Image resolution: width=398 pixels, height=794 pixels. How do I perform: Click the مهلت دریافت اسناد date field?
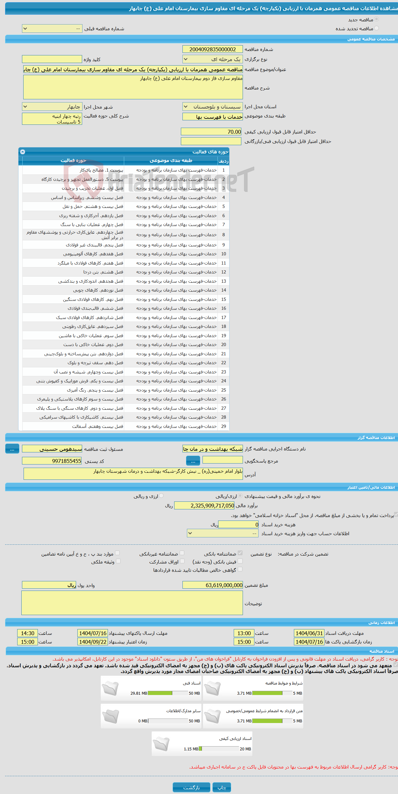coord(309,634)
